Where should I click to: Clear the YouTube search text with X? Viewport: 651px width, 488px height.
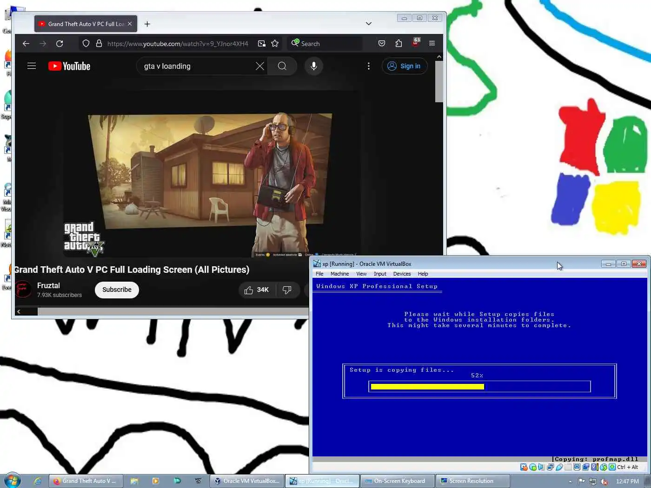(x=260, y=66)
